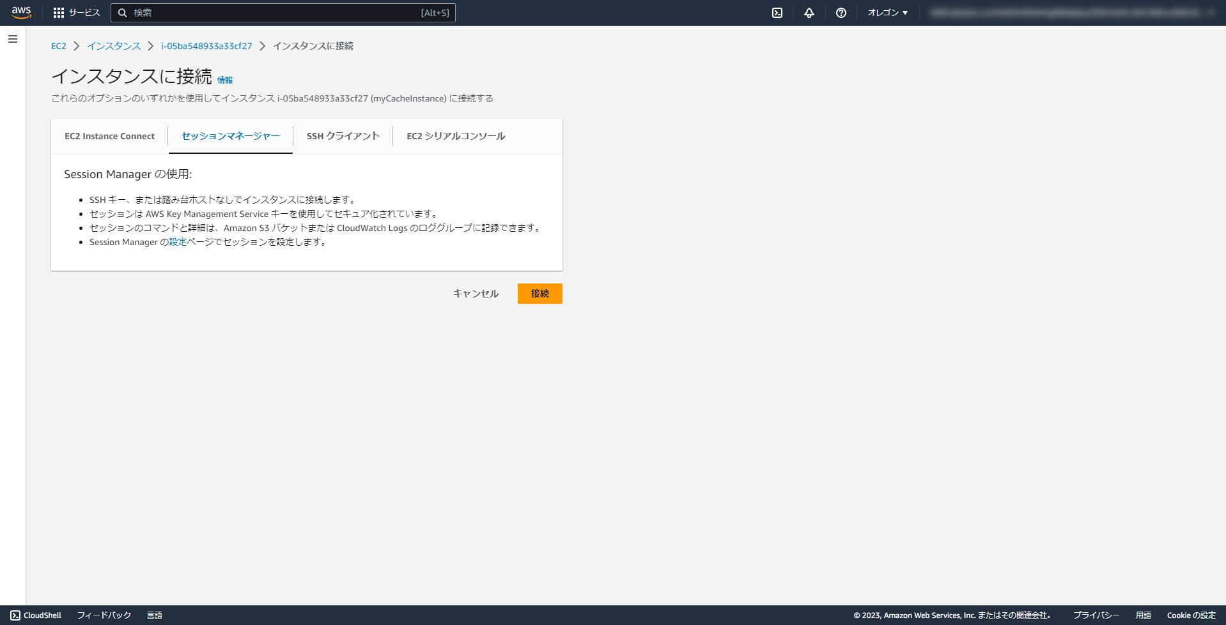Open CloudShell from the top navigation bar
This screenshot has height=625, width=1226.
[x=777, y=12]
